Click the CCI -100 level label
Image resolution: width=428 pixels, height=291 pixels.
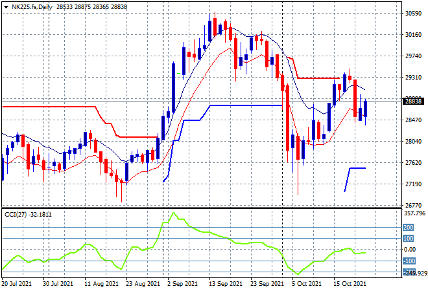(409, 261)
